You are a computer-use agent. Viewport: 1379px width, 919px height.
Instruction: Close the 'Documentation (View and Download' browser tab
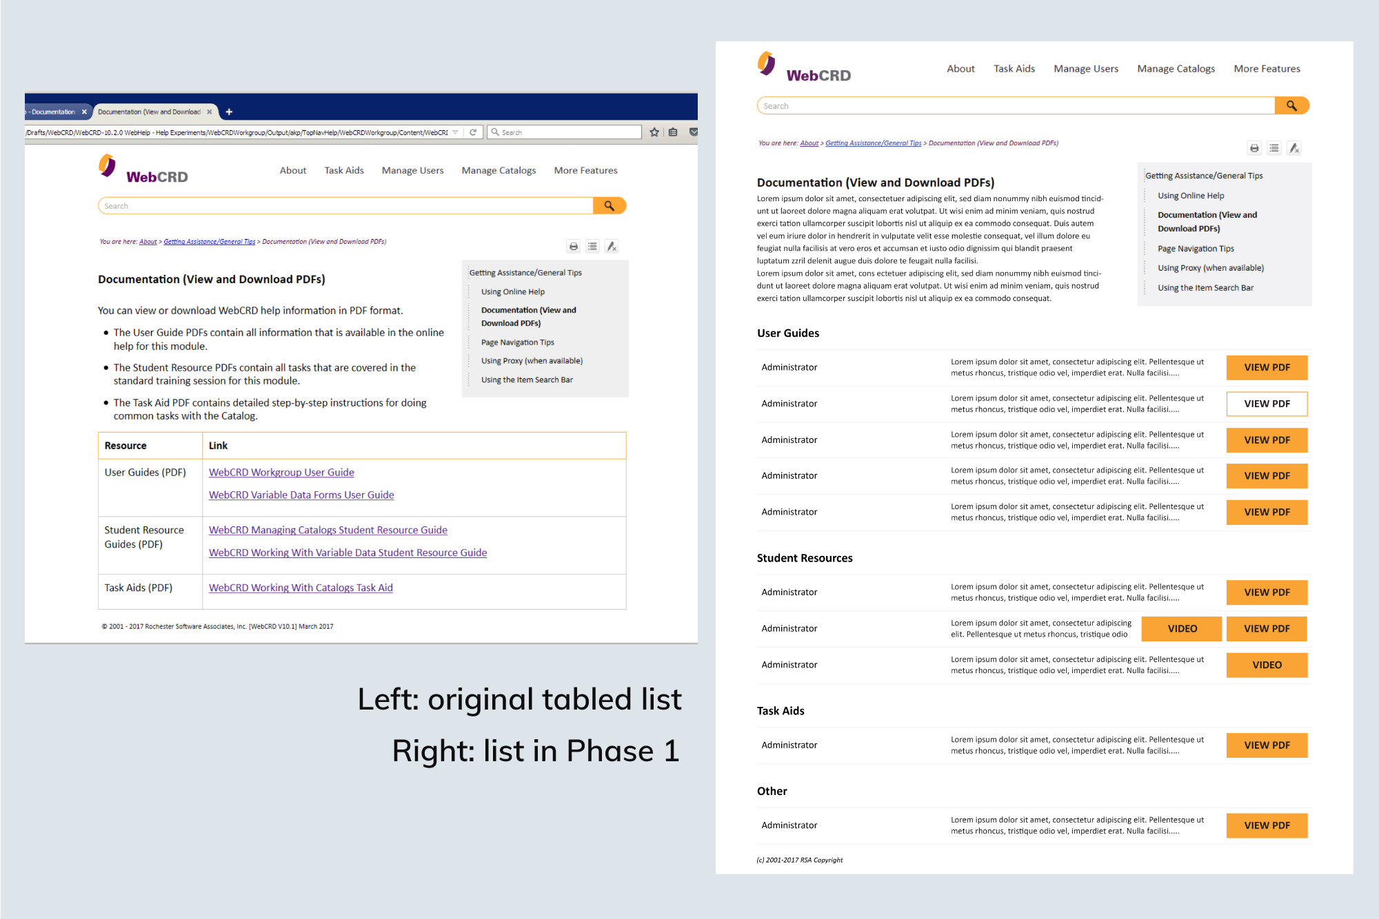tap(209, 112)
